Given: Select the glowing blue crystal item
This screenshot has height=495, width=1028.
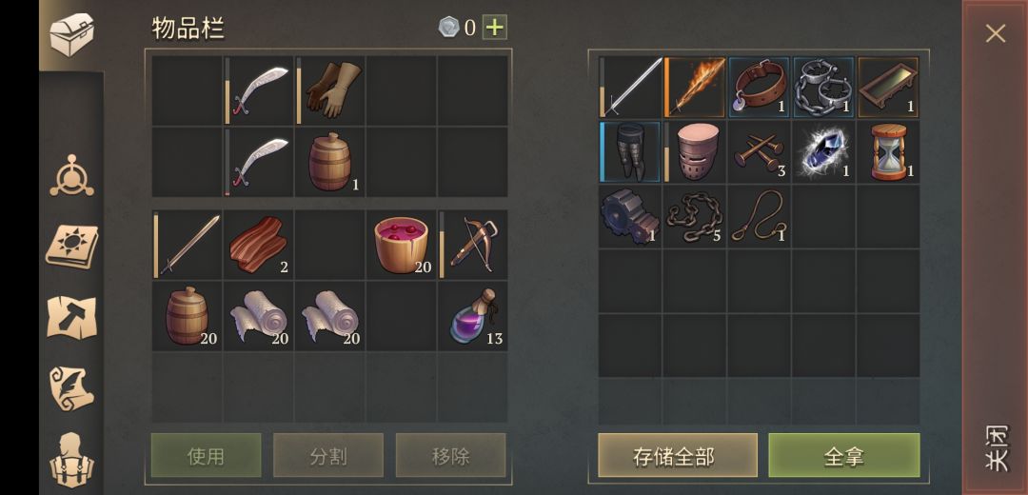Looking at the screenshot, I should pos(823,151).
